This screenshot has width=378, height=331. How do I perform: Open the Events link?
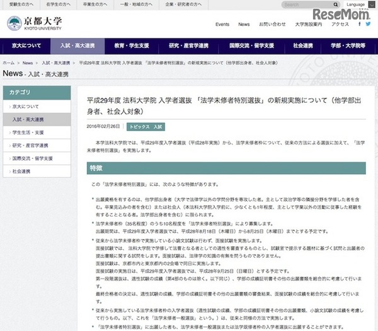click(222, 25)
